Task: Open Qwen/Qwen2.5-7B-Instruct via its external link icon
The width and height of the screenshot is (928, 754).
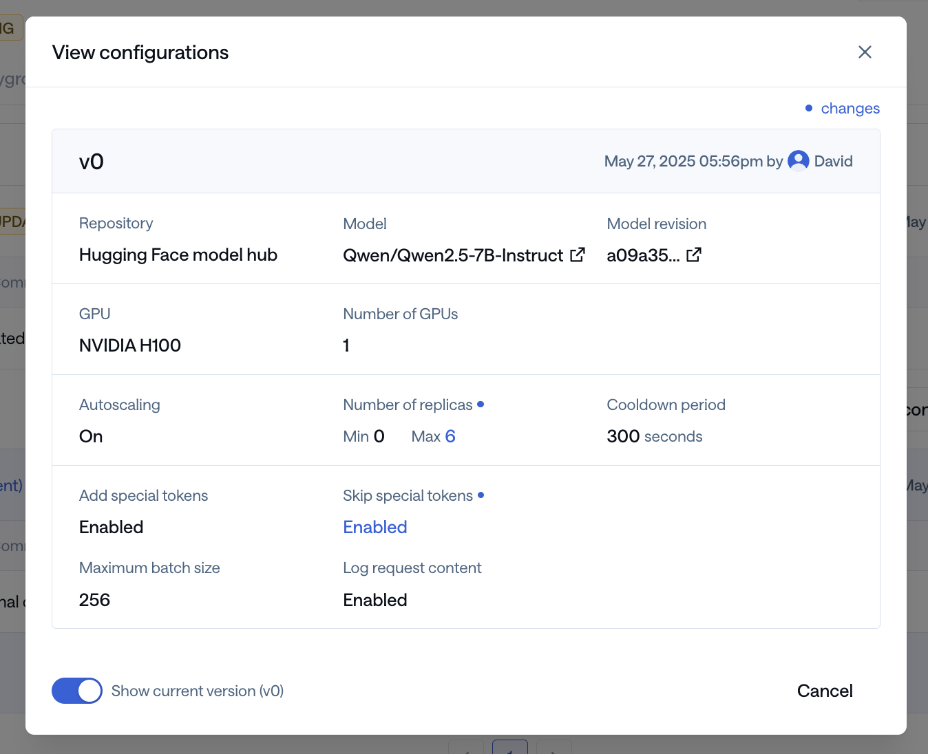Action: pyautogui.click(x=578, y=255)
